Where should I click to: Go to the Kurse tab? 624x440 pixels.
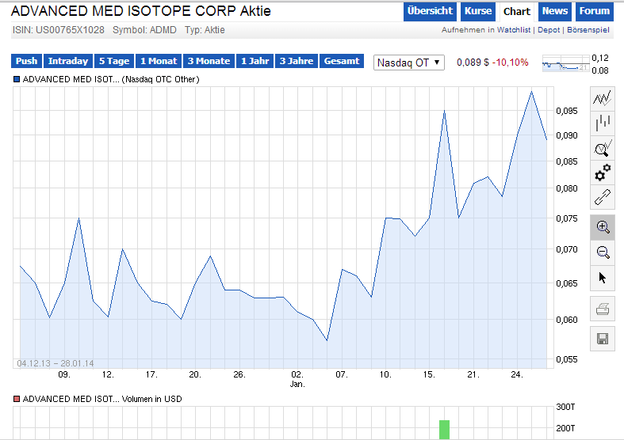(478, 11)
